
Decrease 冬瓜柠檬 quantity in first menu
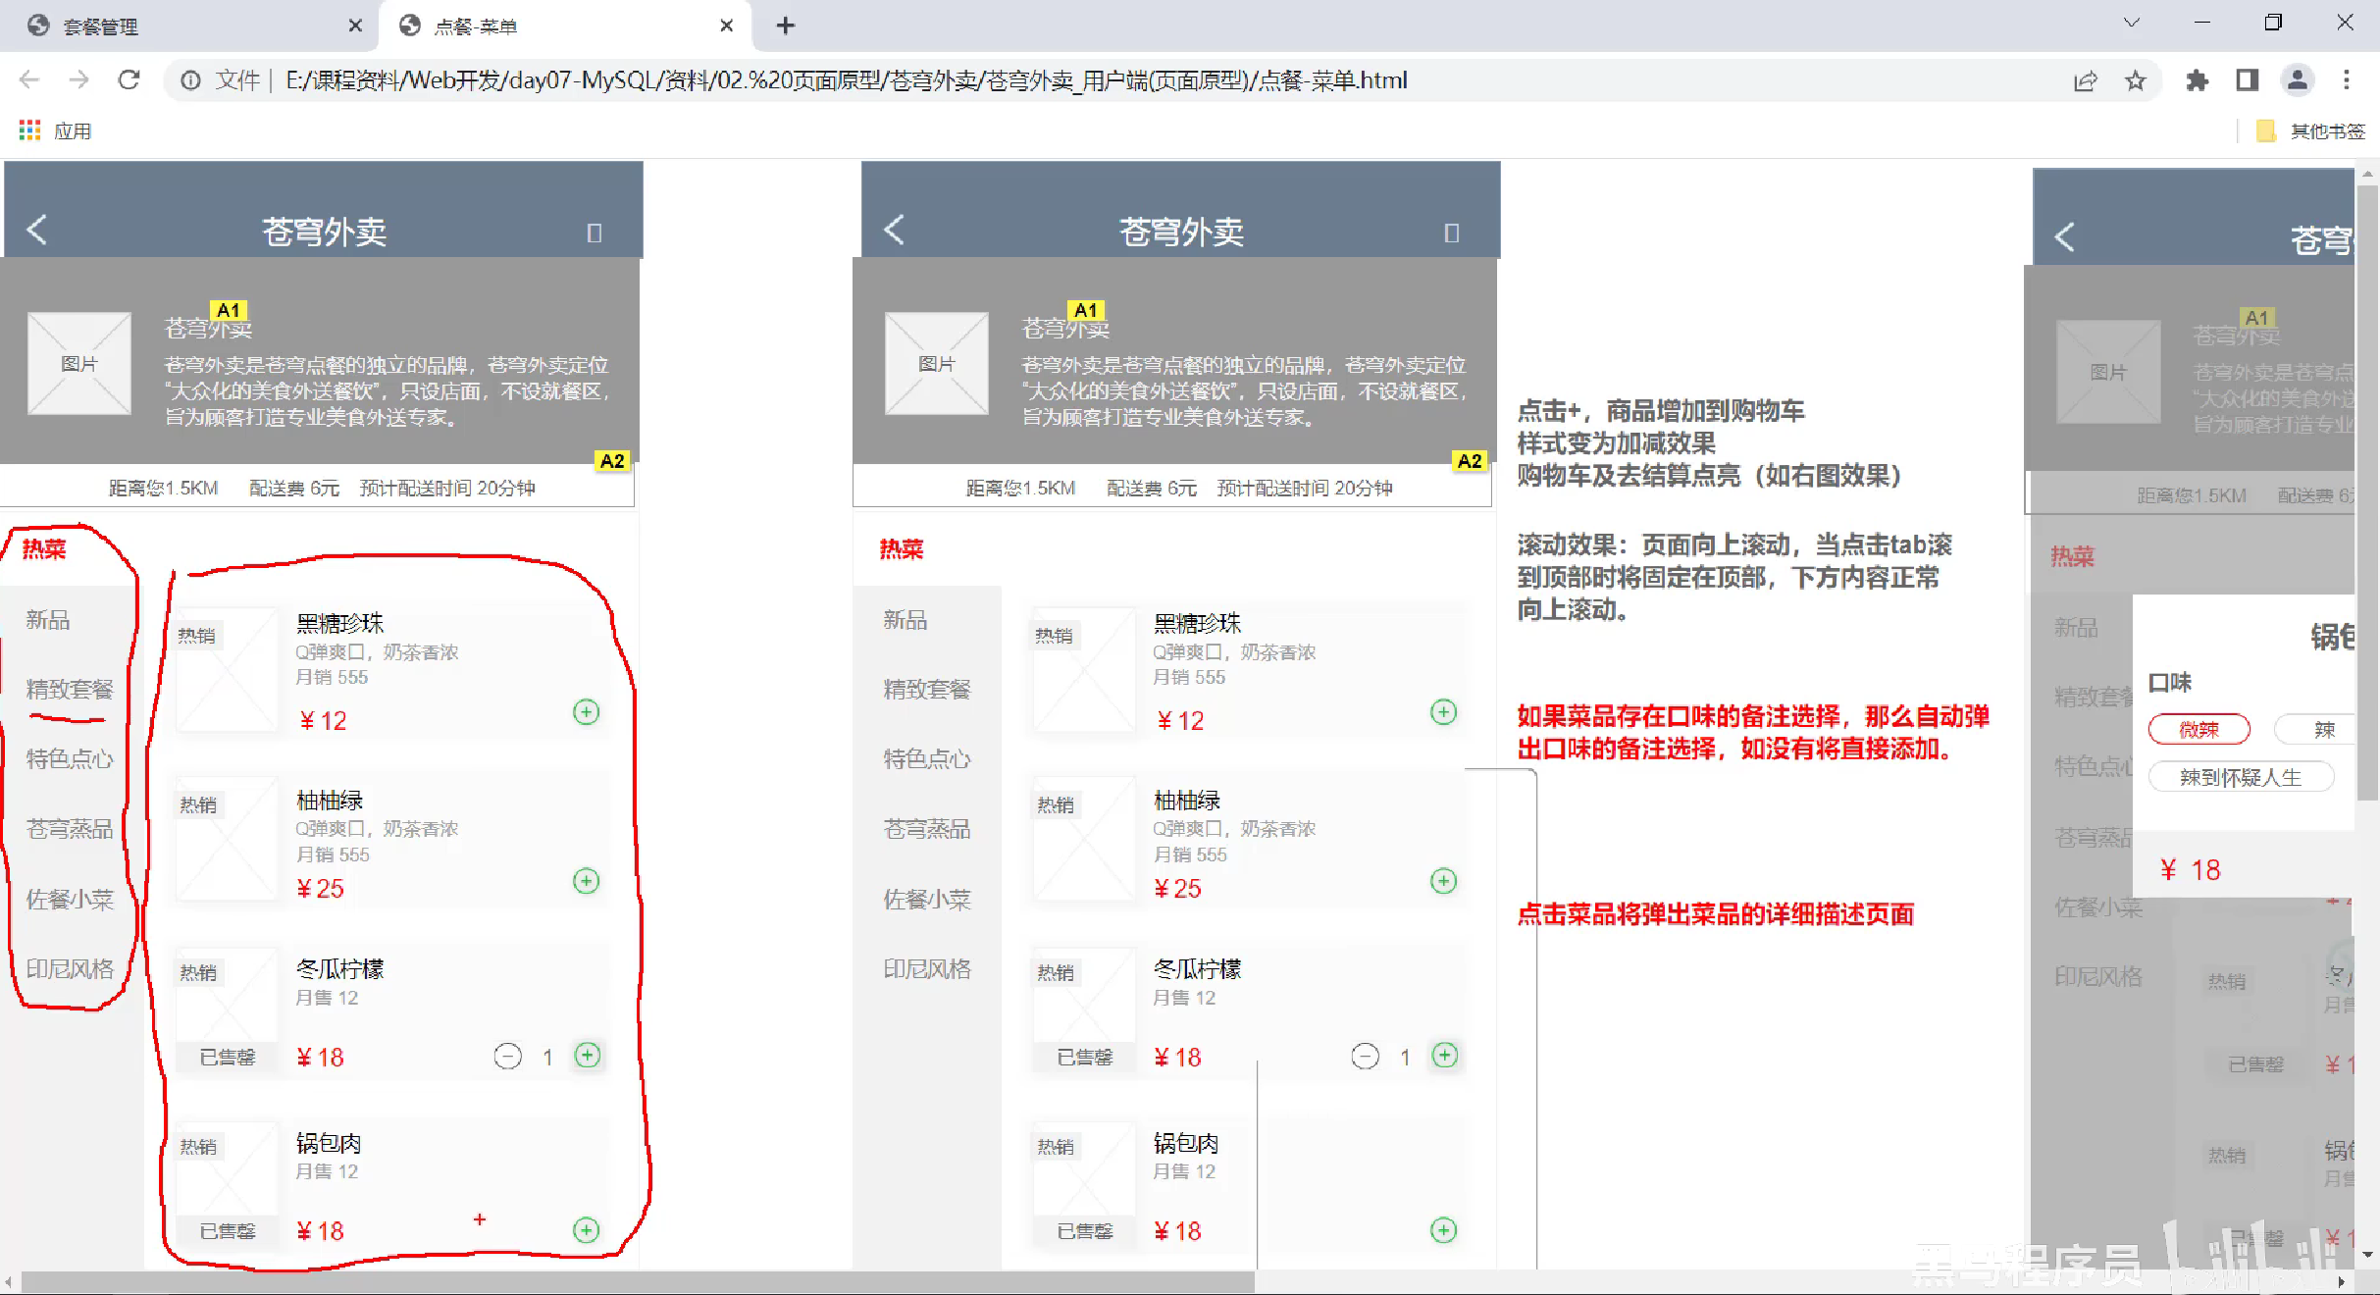pyautogui.click(x=507, y=1057)
